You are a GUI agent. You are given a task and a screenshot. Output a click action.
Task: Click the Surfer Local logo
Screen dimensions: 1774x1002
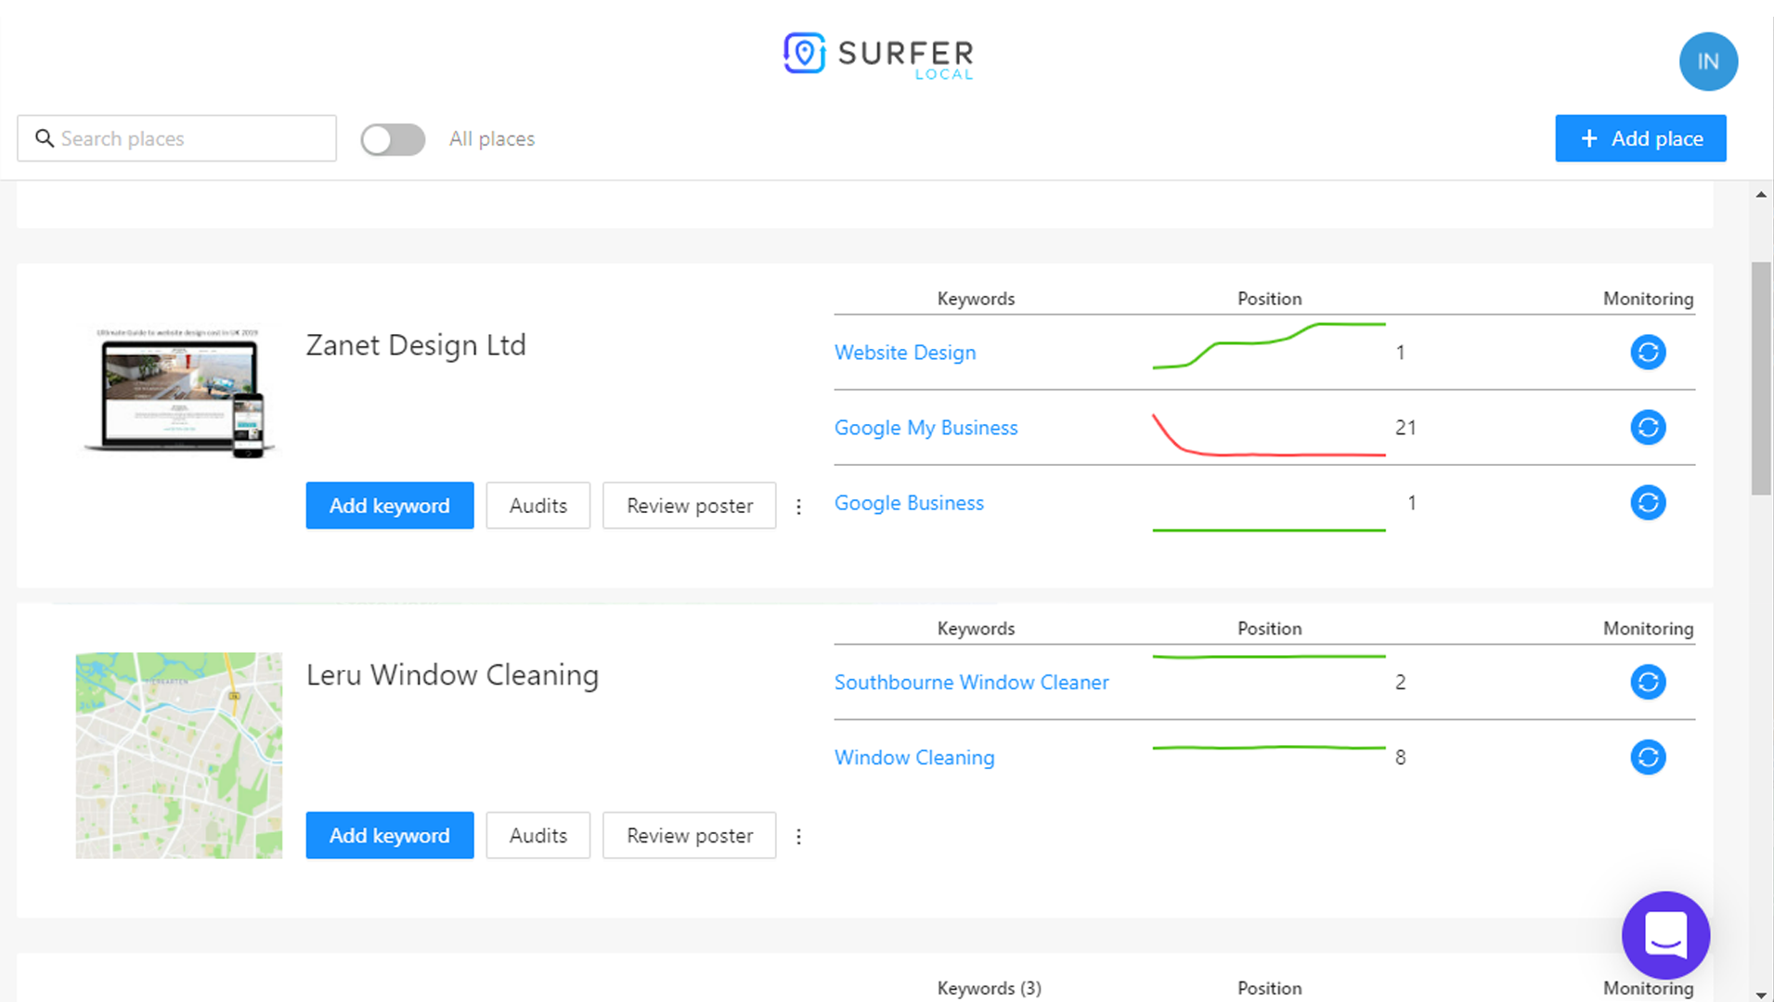click(x=878, y=56)
